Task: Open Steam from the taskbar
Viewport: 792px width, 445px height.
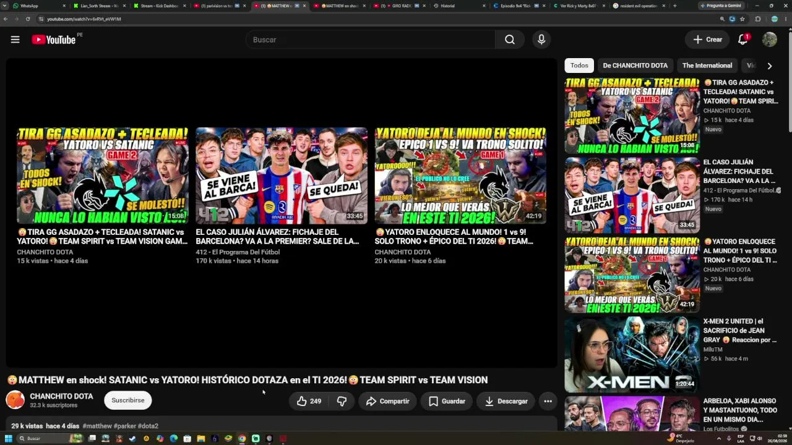Action: click(132, 439)
